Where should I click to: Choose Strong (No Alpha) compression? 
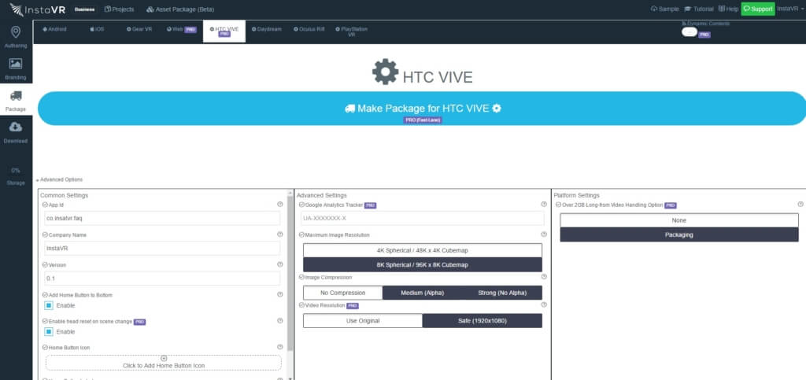tap(502, 293)
